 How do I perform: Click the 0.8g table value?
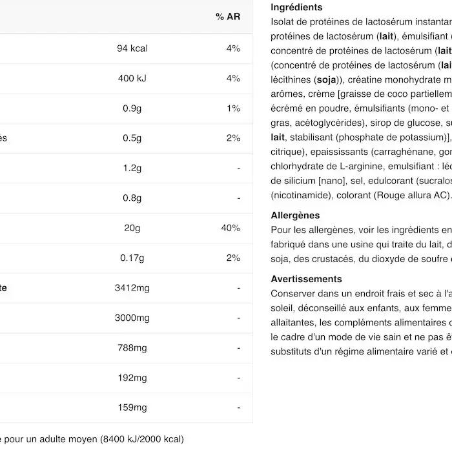point(132,198)
